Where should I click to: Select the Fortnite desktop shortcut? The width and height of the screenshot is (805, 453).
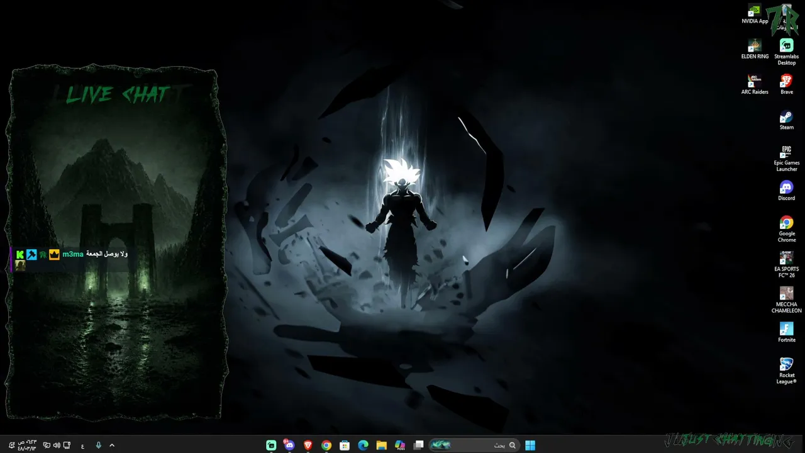[x=786, y=333]
